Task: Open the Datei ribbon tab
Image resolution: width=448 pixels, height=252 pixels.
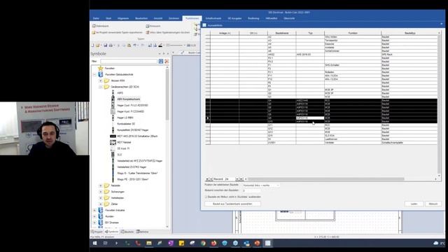Action: (x=96, y=18)
